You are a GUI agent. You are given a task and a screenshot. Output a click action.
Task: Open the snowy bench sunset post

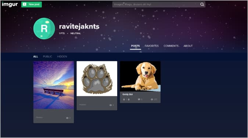pyautogui.click(x=54, y=85)
